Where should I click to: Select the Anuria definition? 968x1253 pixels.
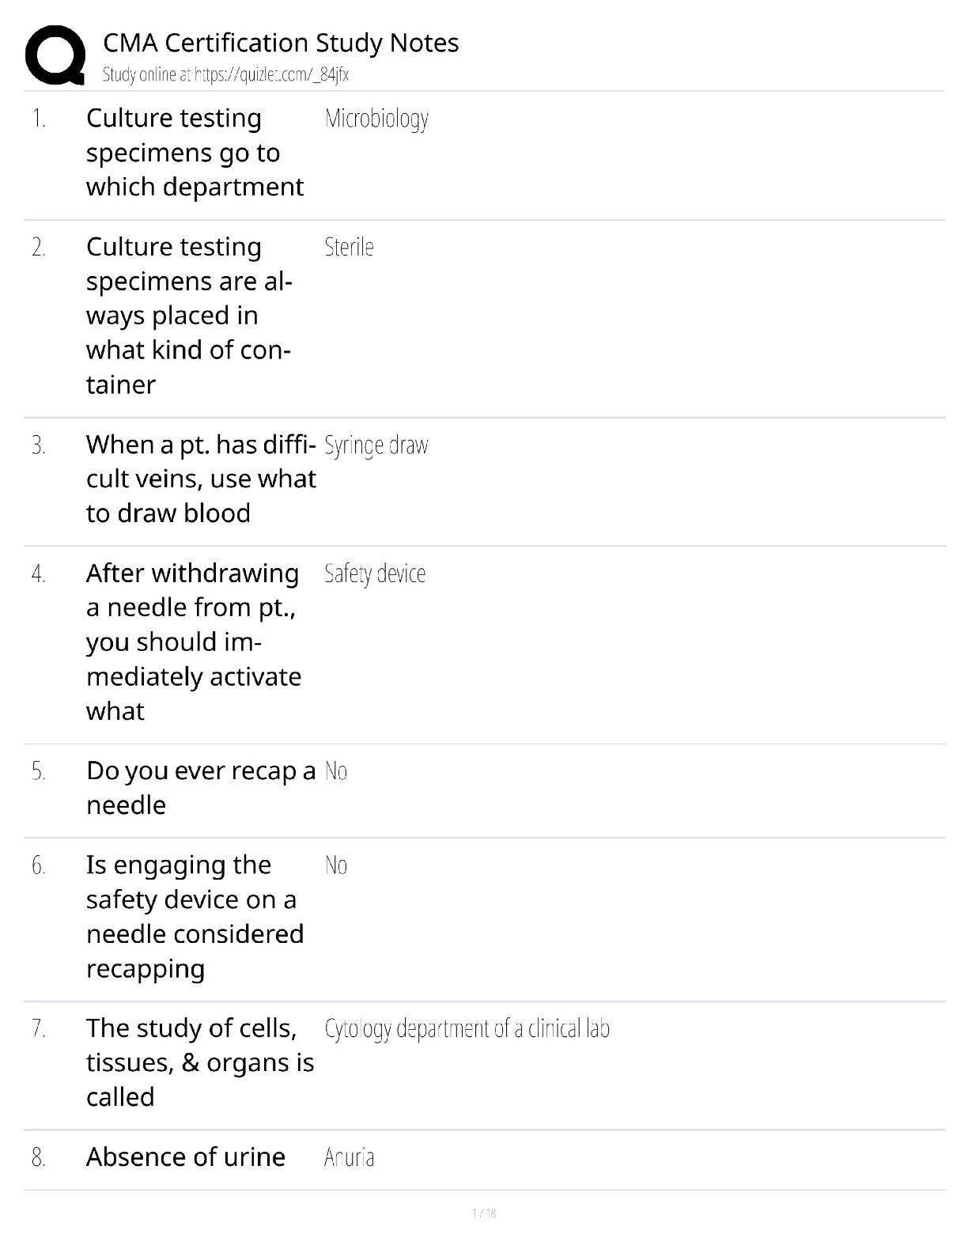pyautogui.click(x=349, y=1158)
